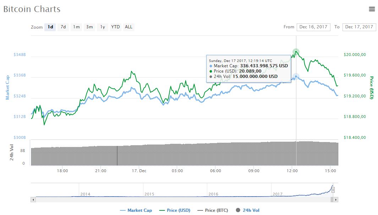Select the 3m zoom range
Screen dimensions: 378x215
click(x=89, y=27)
